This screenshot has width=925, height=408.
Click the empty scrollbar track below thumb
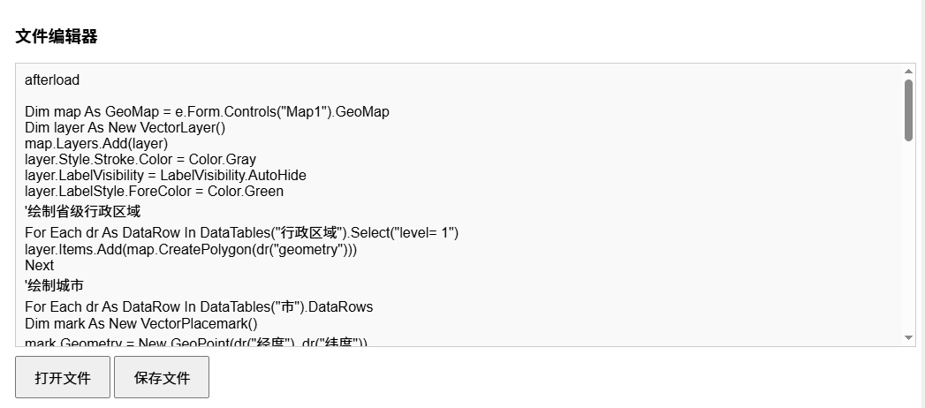(909, 238)
